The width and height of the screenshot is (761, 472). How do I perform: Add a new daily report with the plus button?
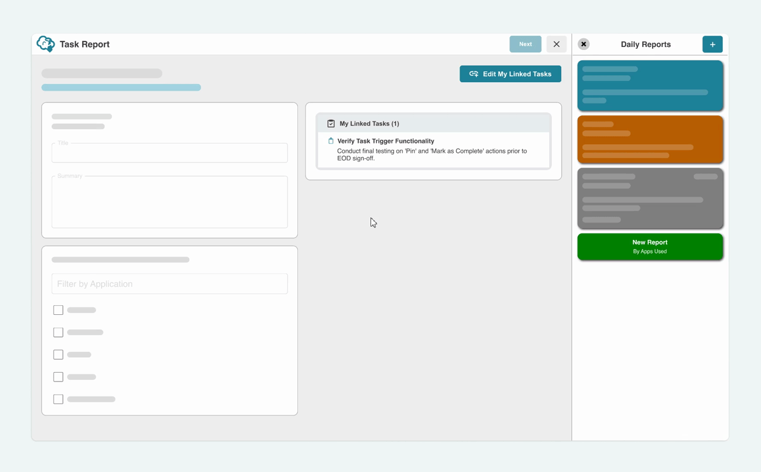point(712,44)
